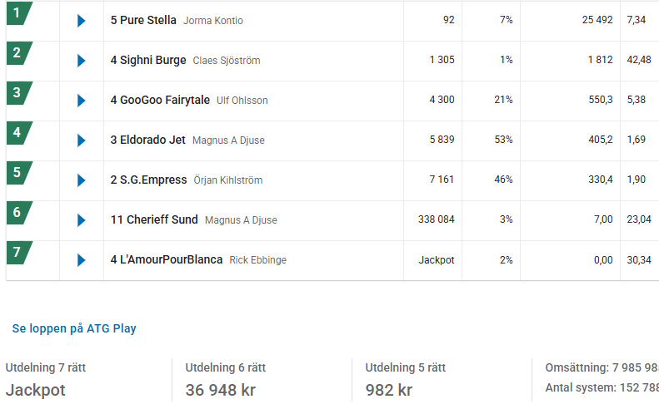659x404 pixels.
Task: Click the green race number 2 badge
Action: coord(19,53)
